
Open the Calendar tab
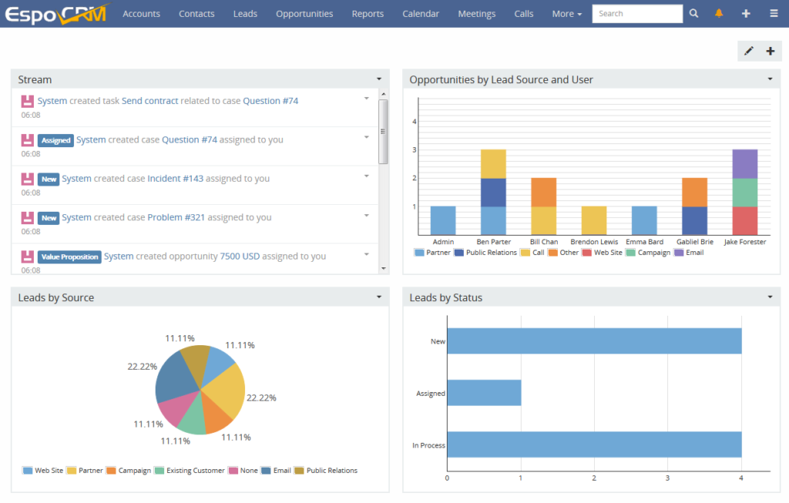(x=421, y=14)
